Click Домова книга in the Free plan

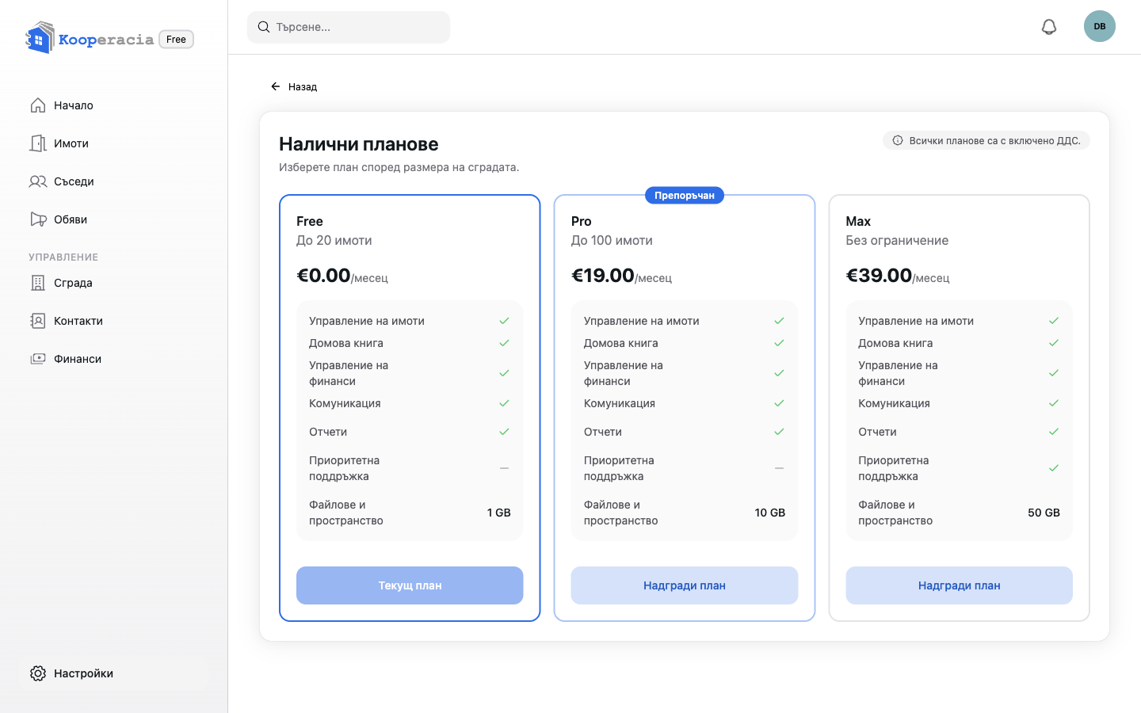click(x=346, y=343)
